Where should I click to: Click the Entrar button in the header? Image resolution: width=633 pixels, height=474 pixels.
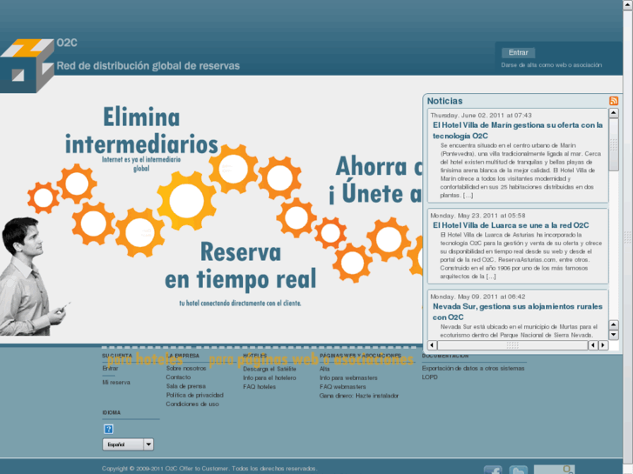518,52
